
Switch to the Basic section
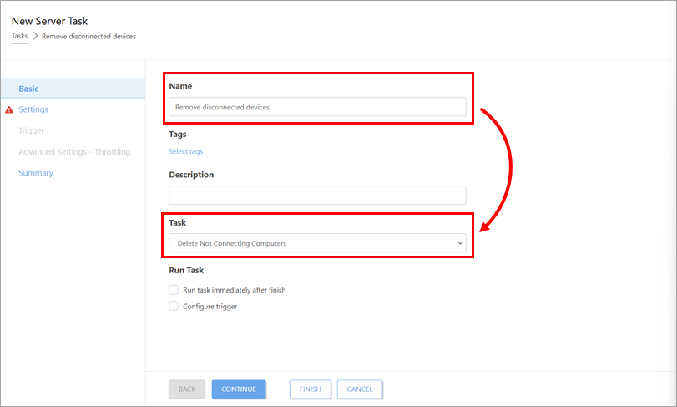(x=28, y=89)
